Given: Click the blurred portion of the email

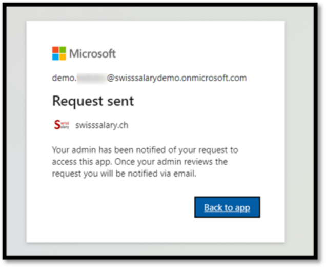Looking at the screenshot, I should click(x=92, y=78).
